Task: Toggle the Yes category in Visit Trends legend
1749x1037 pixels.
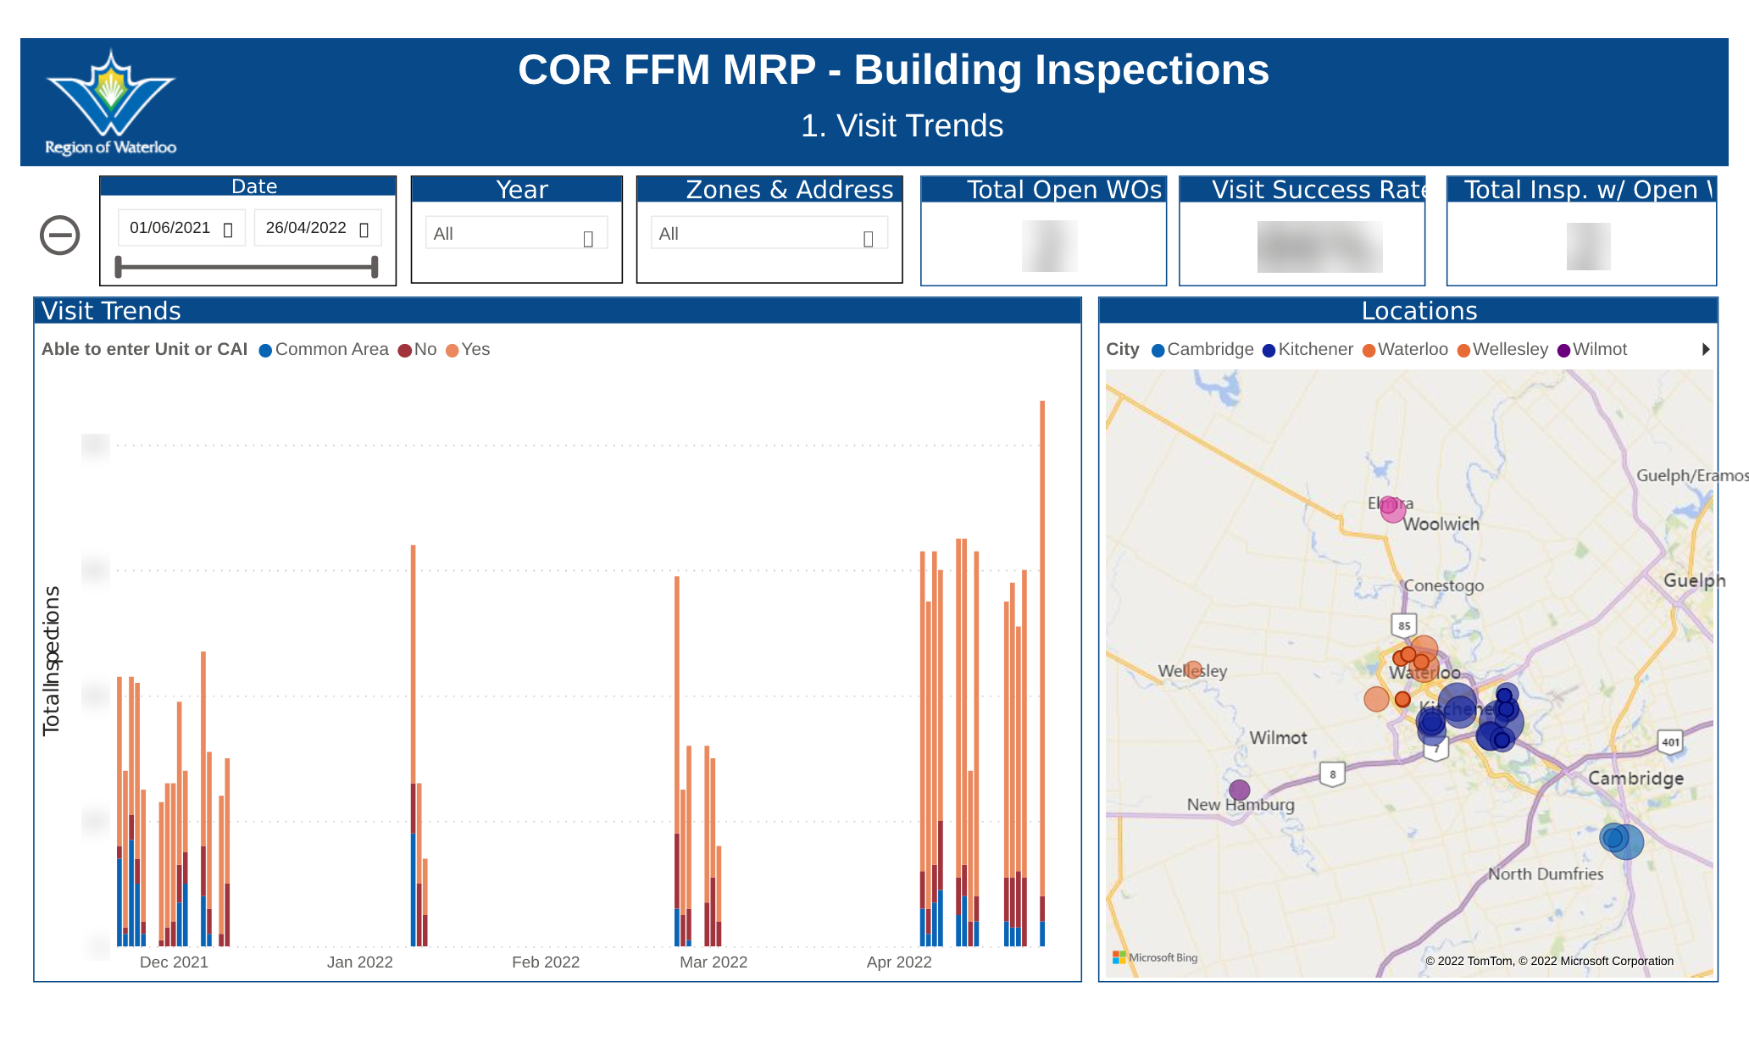Action: point(453,349)
